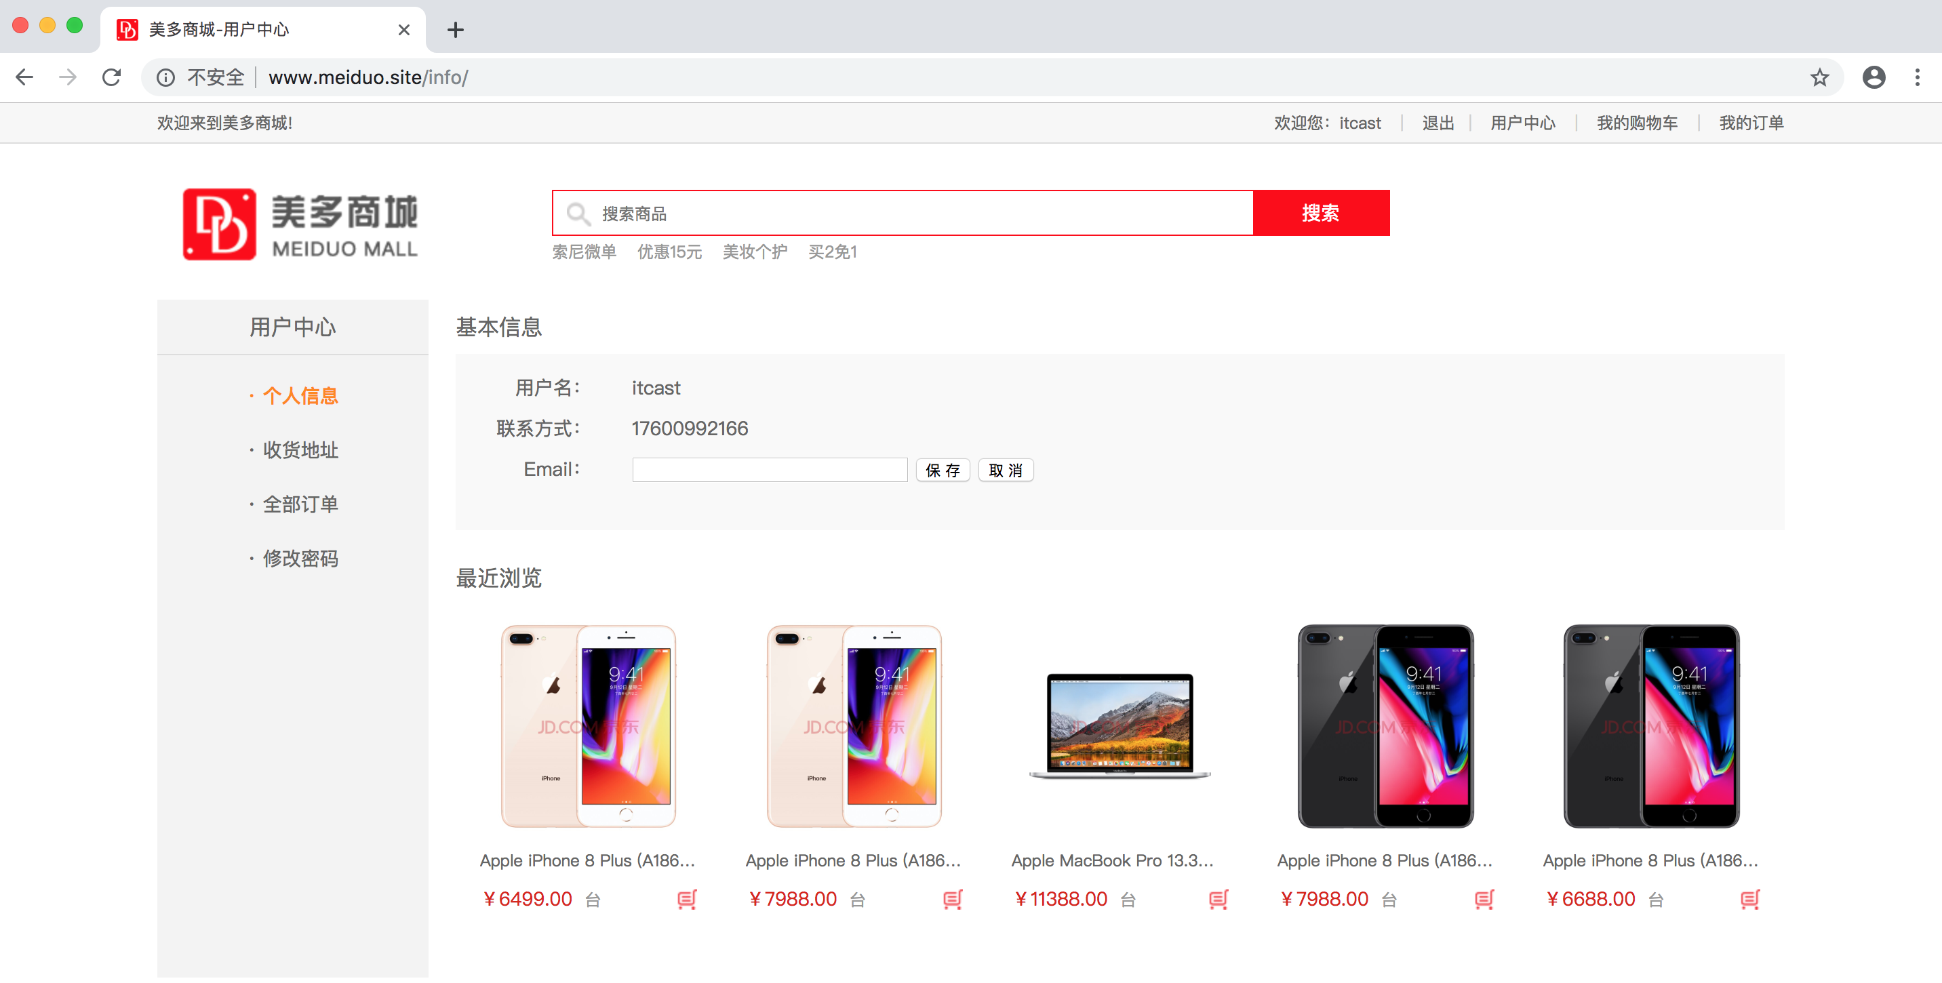
Task: Click the Meiduo Mall logo
Action: pyautogui.click(x=299, y=224)
